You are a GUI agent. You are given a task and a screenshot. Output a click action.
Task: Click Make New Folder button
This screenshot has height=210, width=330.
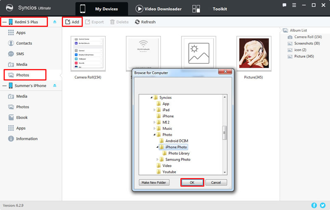pos(154,182)
